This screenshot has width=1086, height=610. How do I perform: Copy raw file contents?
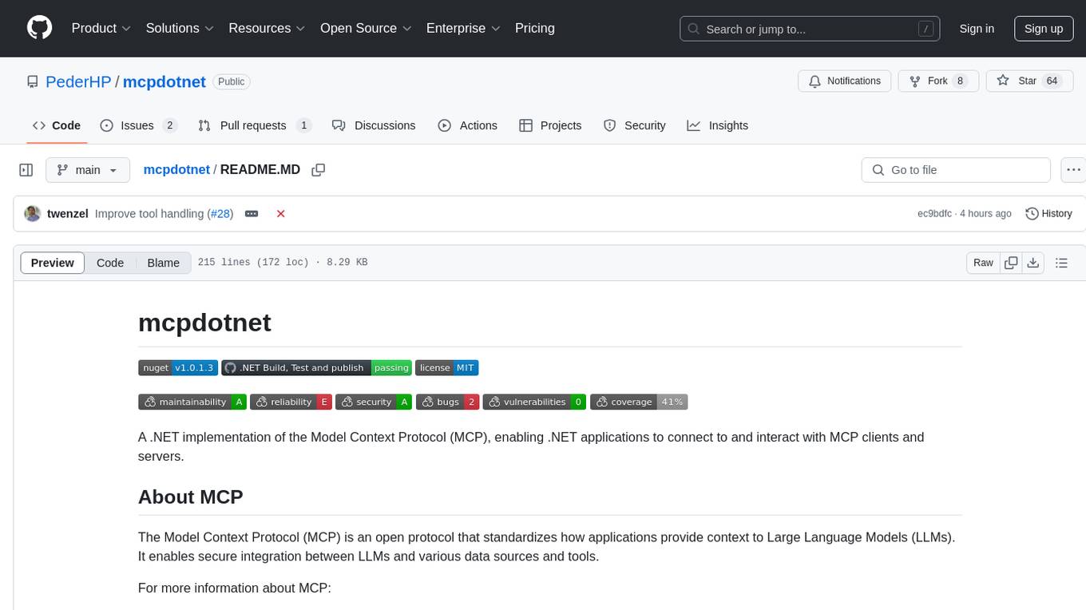pyautogui.click(x=1011, y=263)
